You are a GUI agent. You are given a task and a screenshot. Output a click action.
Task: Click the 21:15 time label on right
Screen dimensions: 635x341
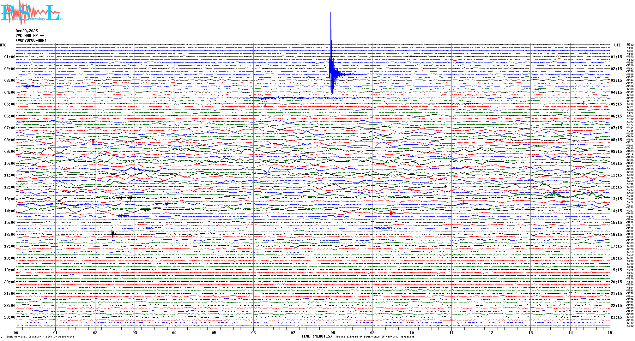[x=616, y=294]
